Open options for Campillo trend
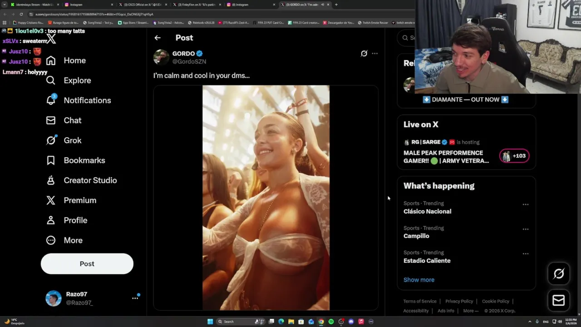581x327 pixels. point(526,229)
